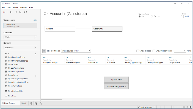Open the Schema Salesforce dropdown

tap(20, 47)
